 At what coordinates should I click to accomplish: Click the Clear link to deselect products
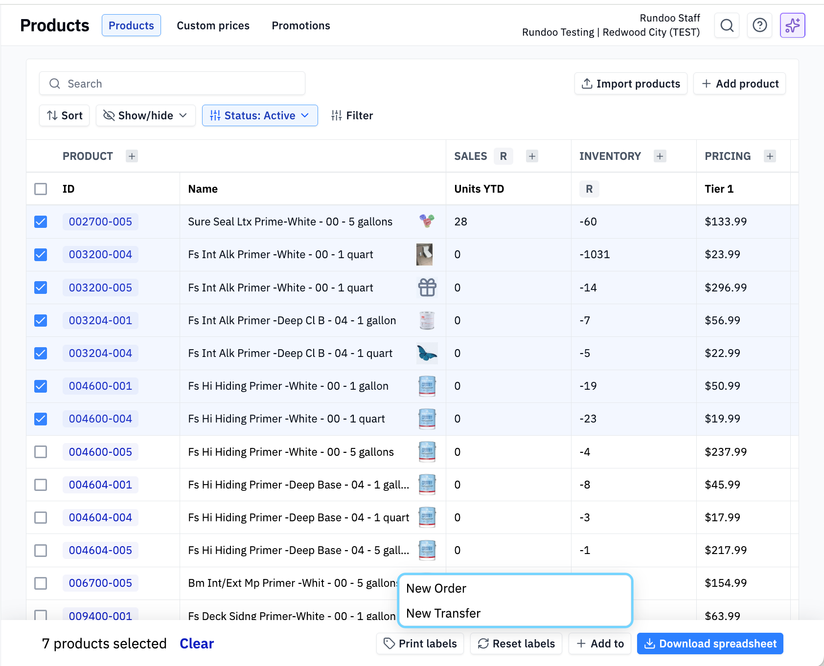pyautogui.click(x=196, y=644)
